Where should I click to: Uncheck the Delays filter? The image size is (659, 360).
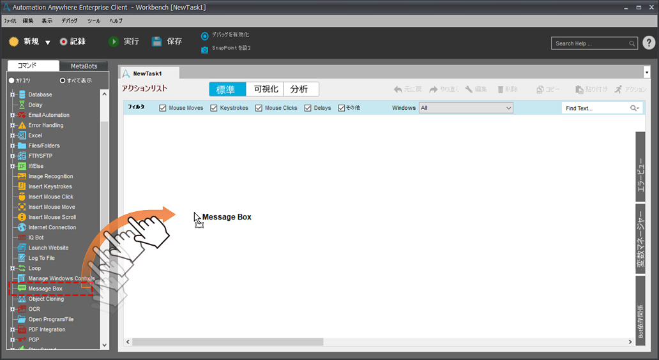point(308,108)
